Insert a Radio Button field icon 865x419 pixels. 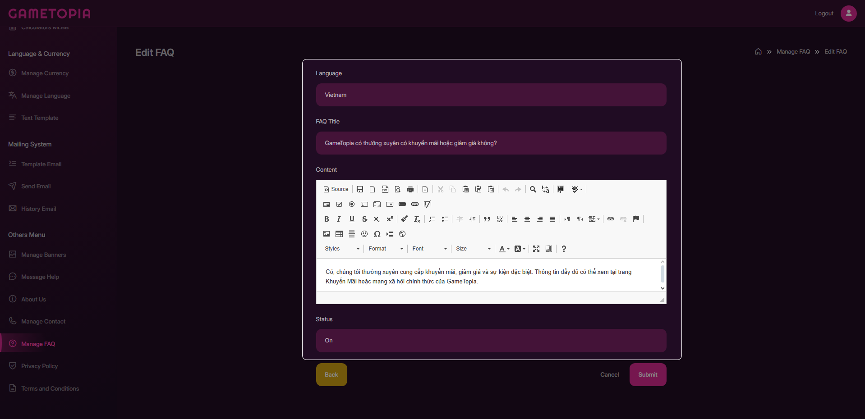(x=352, y=204)
